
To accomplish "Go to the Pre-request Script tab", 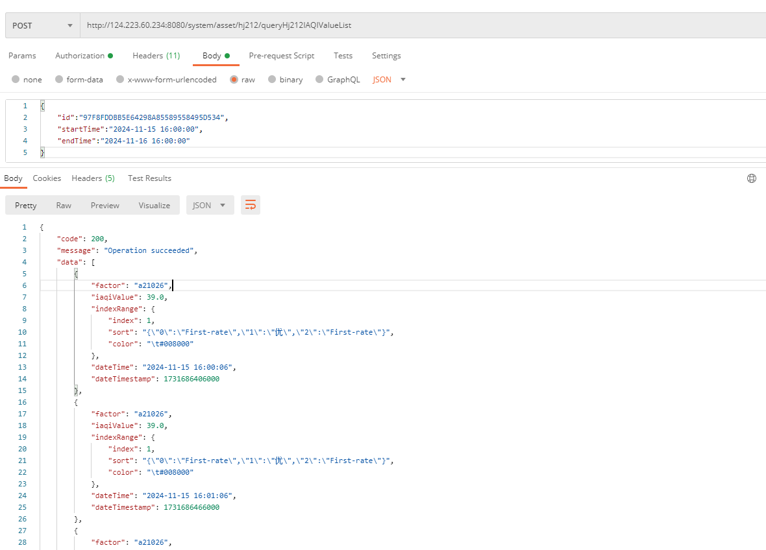I will pyautogui.click(x=281, y=56).
